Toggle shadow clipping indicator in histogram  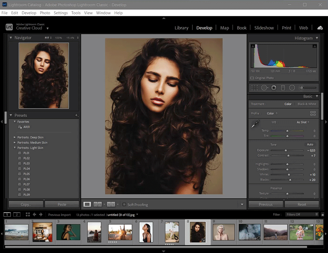click(253, 46)
